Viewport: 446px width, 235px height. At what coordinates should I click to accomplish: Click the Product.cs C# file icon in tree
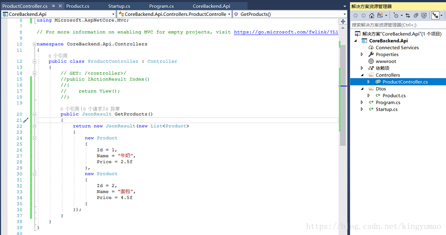[x=378, y=95]
